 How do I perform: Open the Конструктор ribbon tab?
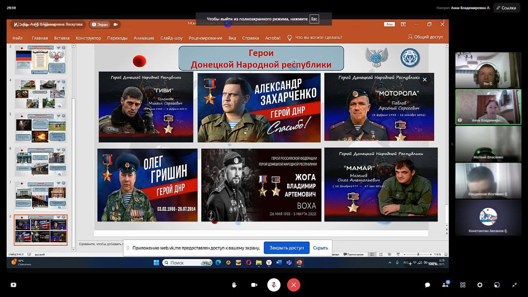pos(88,38)
